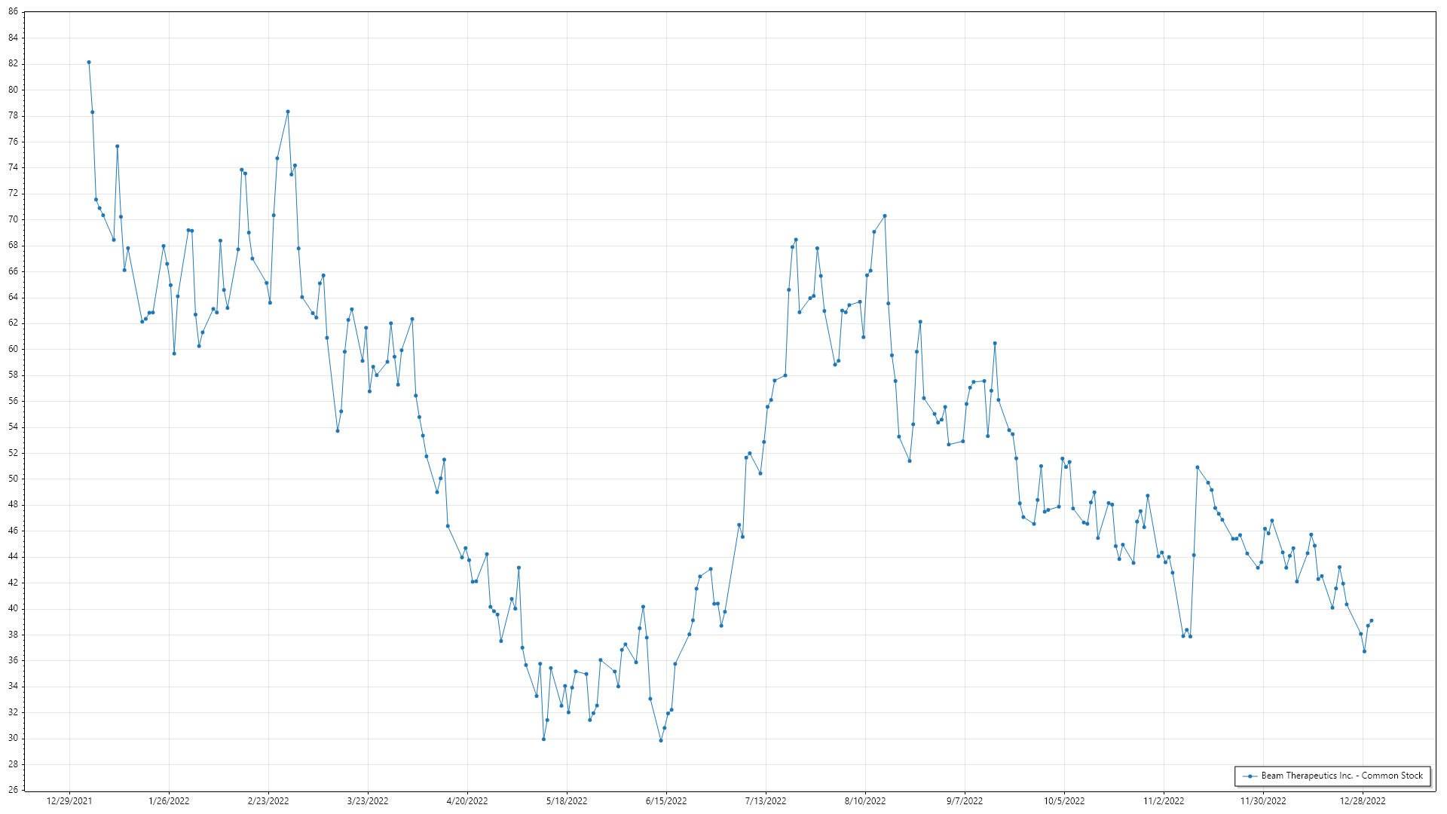
Task: Click the 5/18/2022 x-axis date label
Action: 567,801
